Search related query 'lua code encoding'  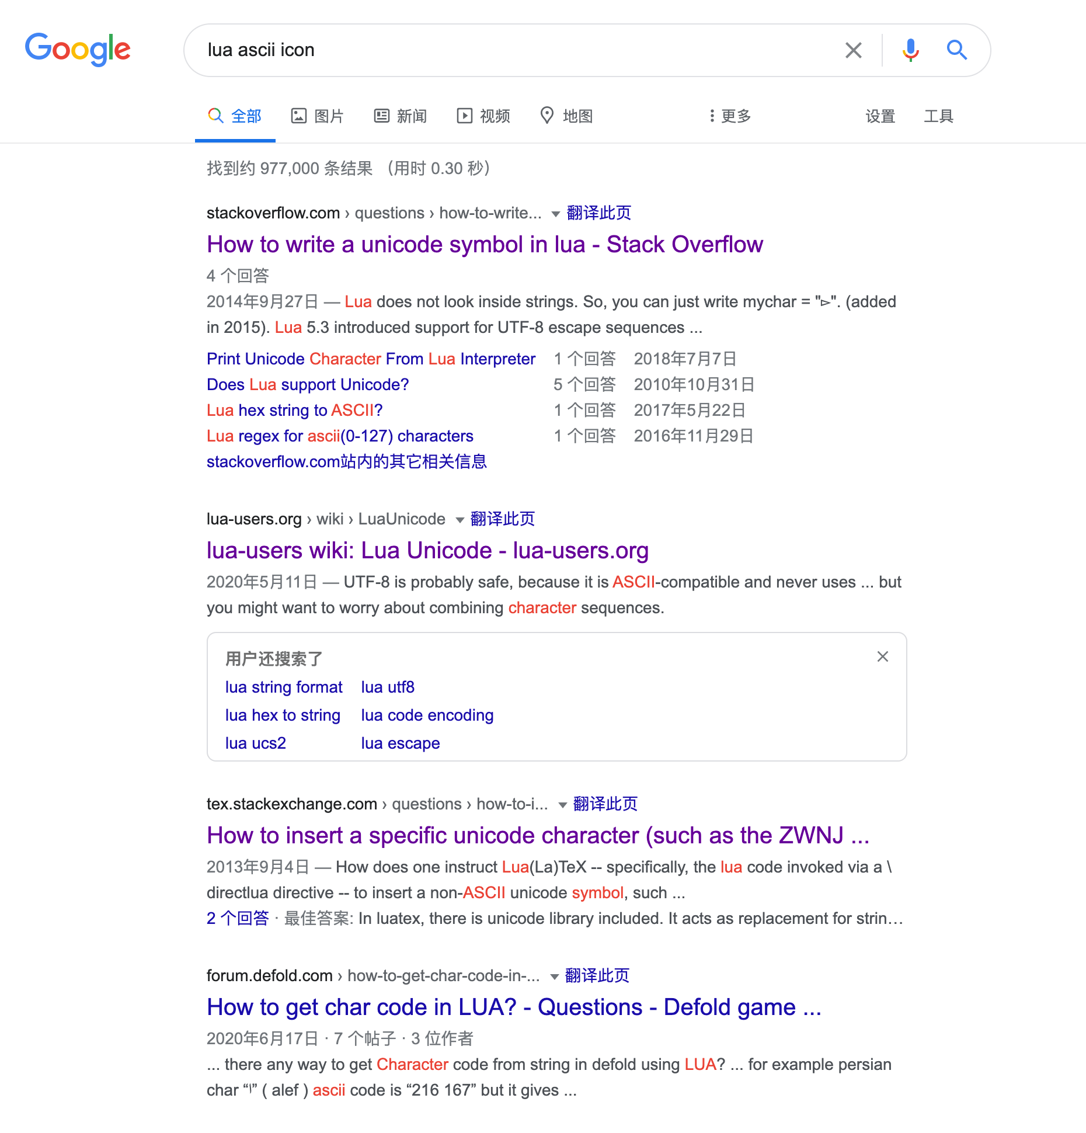(427, 715)
